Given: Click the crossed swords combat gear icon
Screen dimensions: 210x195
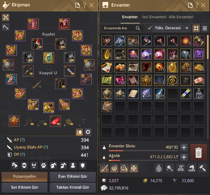Looking at the screenshot, I should [x=6, y=18].
